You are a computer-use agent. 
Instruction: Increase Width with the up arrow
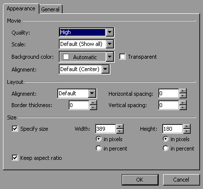tap(120, 126)
